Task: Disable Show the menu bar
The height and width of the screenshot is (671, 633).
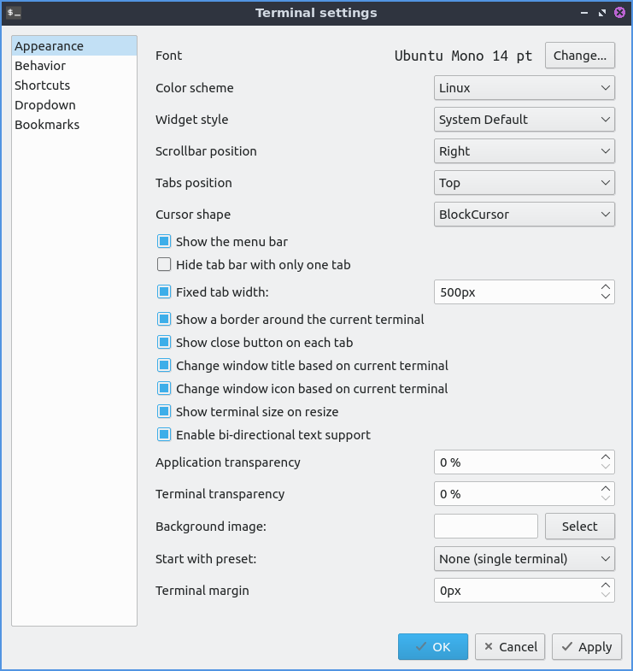Action: pos(165,242)
